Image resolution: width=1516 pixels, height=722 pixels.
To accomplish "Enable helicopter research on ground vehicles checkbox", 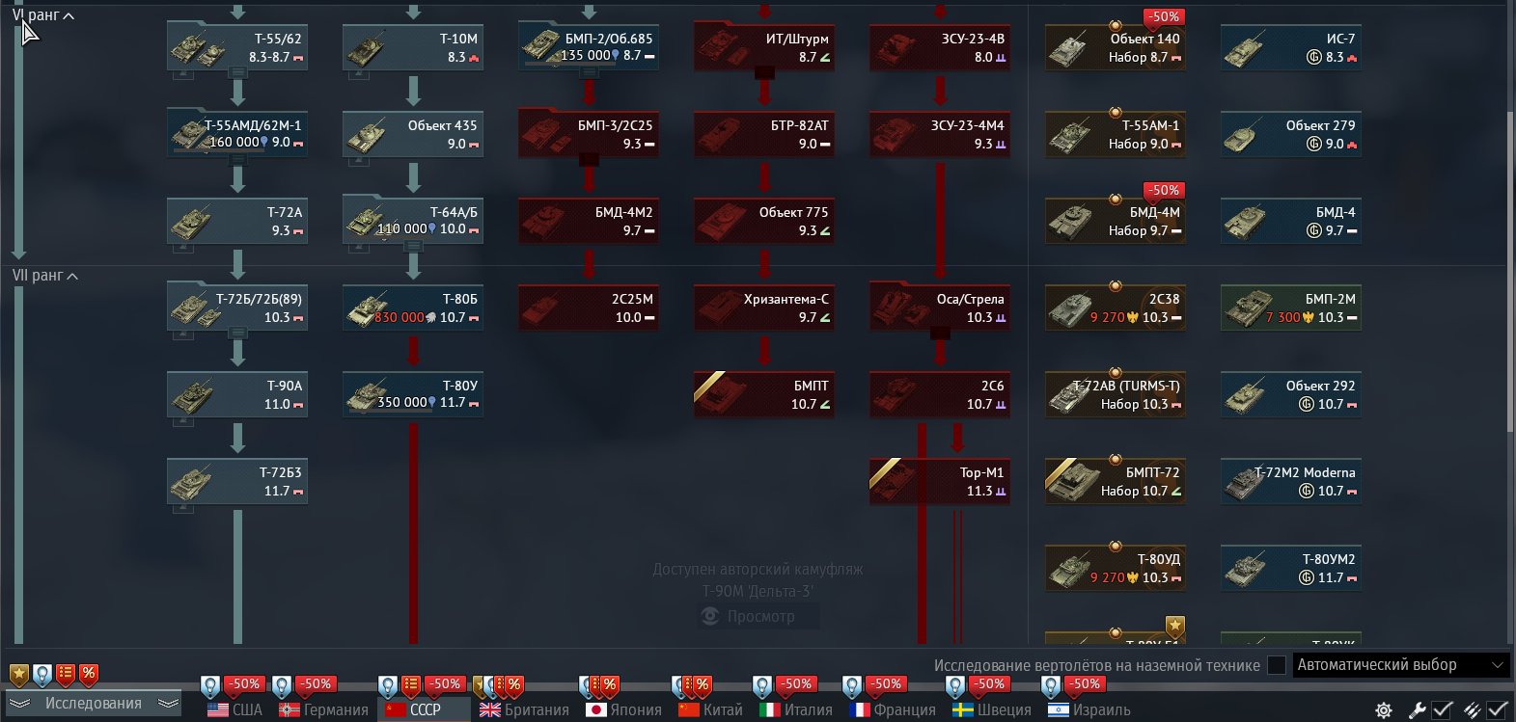I will click(x=1277, y=665).
